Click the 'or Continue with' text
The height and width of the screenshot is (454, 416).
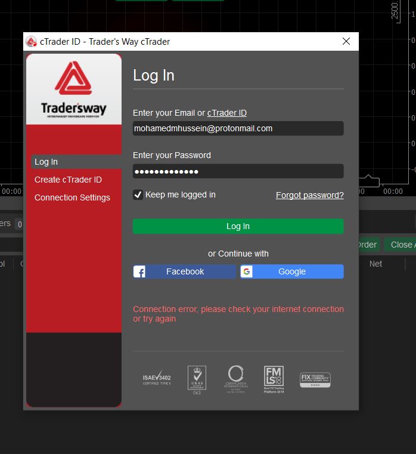[x=238, y=254]
